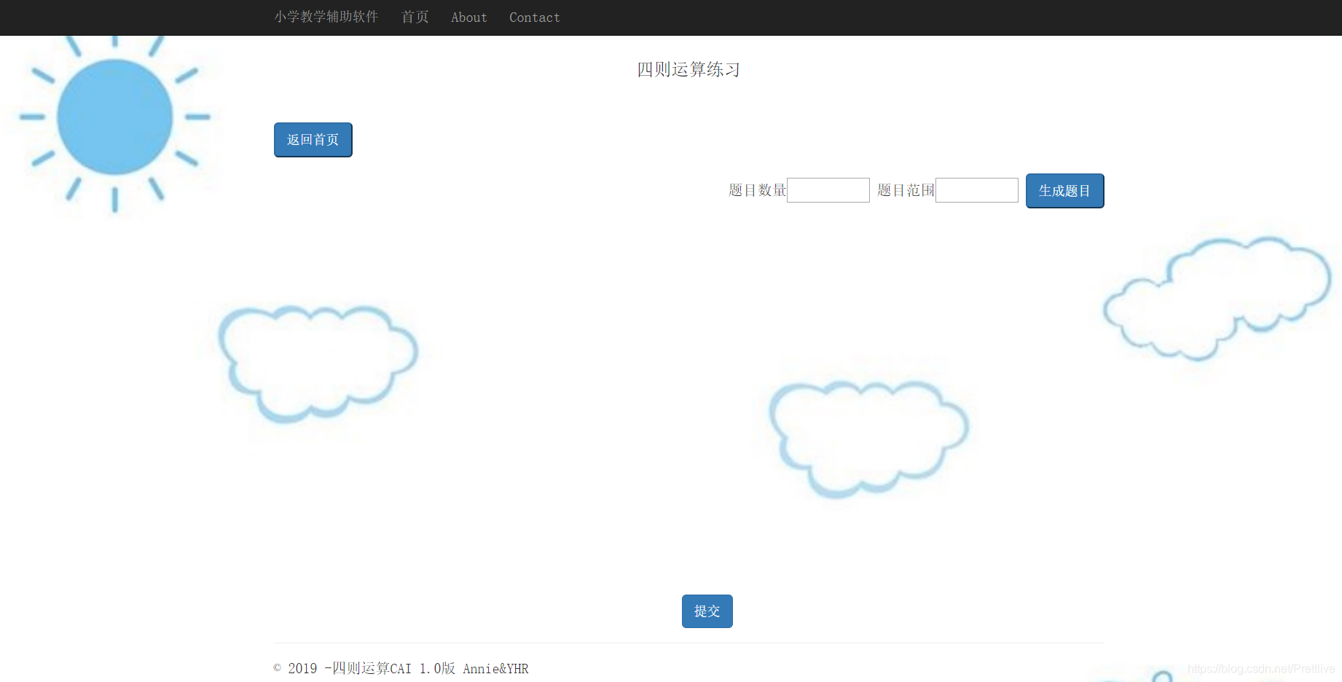Click the 四则运算CAI footer text
This screenshot has width=1342, height=682.
373,668
